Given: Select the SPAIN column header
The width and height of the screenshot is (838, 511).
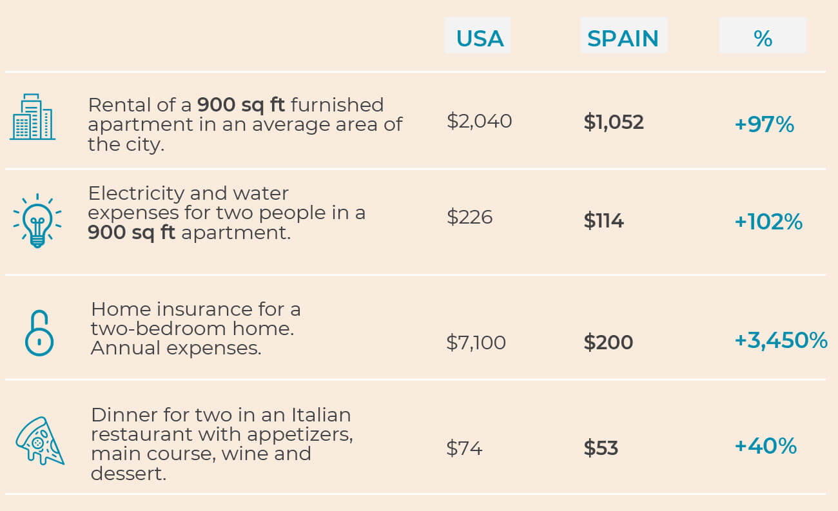Looking at the screenshot, I should [x=623, y=38].
